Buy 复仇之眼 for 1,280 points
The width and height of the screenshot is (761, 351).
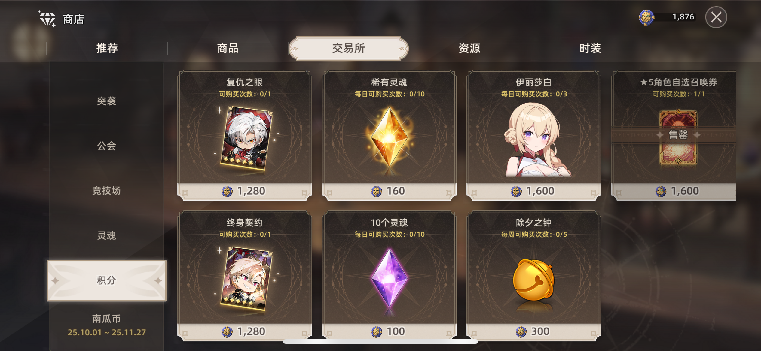[244, 191]
